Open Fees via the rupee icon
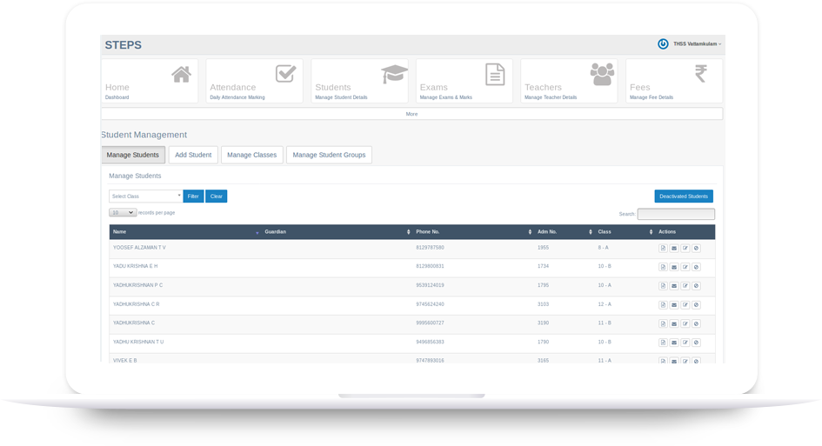The height and width of the screenshot is (446, 822). (700, 75)
